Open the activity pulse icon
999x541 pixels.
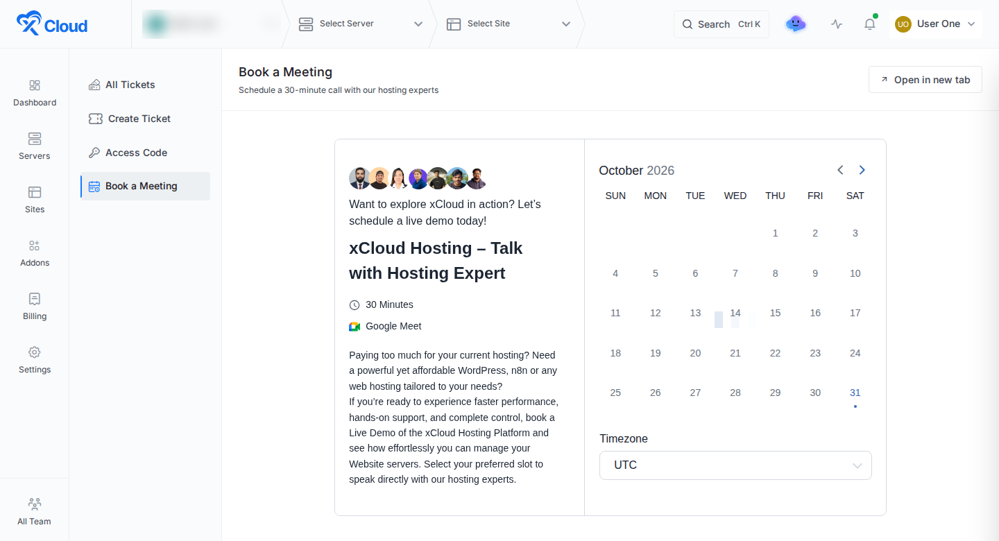coord(837,24)
